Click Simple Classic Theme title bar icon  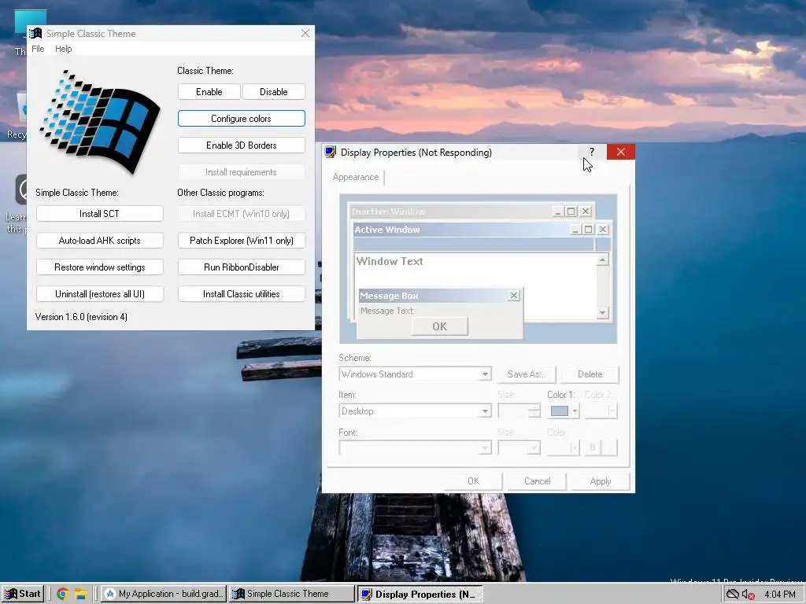tap(35, 33)
